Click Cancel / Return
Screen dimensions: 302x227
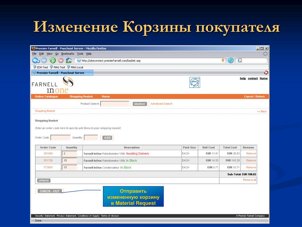point(254,97)
